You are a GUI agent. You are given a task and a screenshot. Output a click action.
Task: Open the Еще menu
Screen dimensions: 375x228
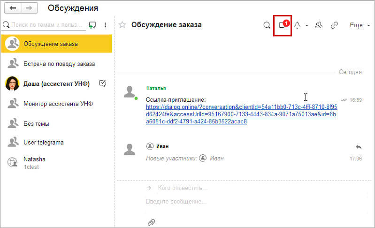pos(360,25)
